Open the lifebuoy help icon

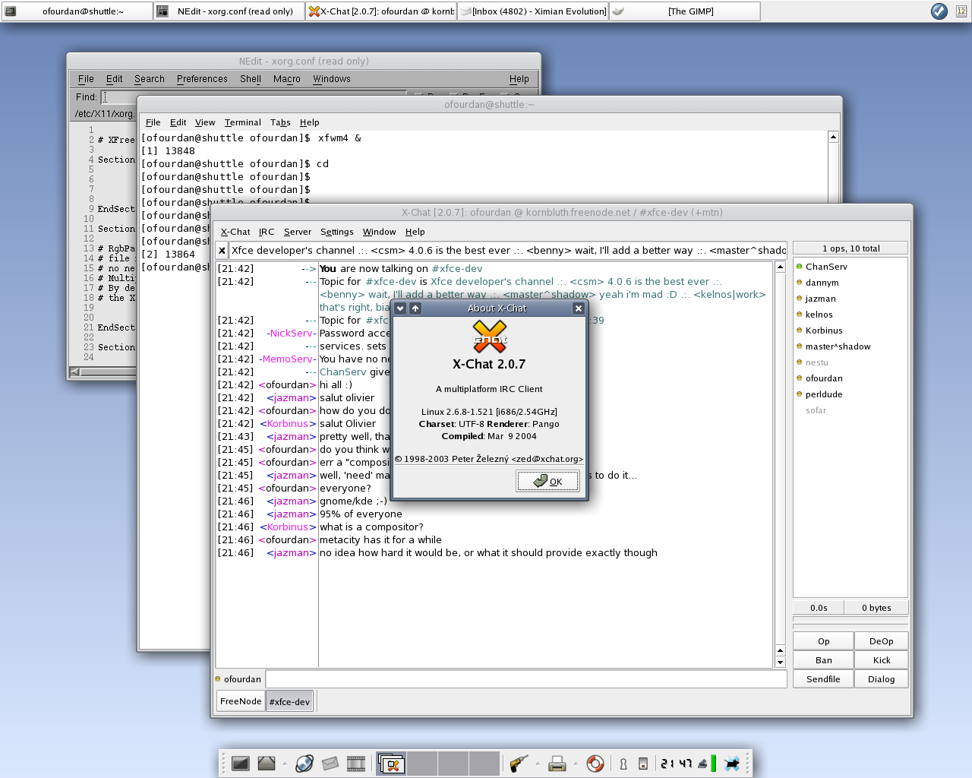click(595, 764)
